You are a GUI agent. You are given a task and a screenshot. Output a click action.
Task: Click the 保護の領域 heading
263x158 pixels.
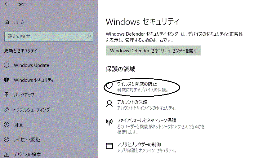[x=120, y=69]
